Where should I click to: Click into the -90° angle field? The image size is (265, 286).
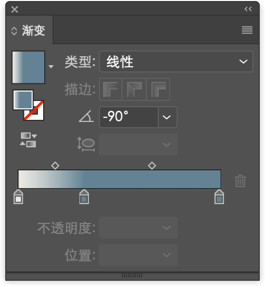click(x=129, y=117)
